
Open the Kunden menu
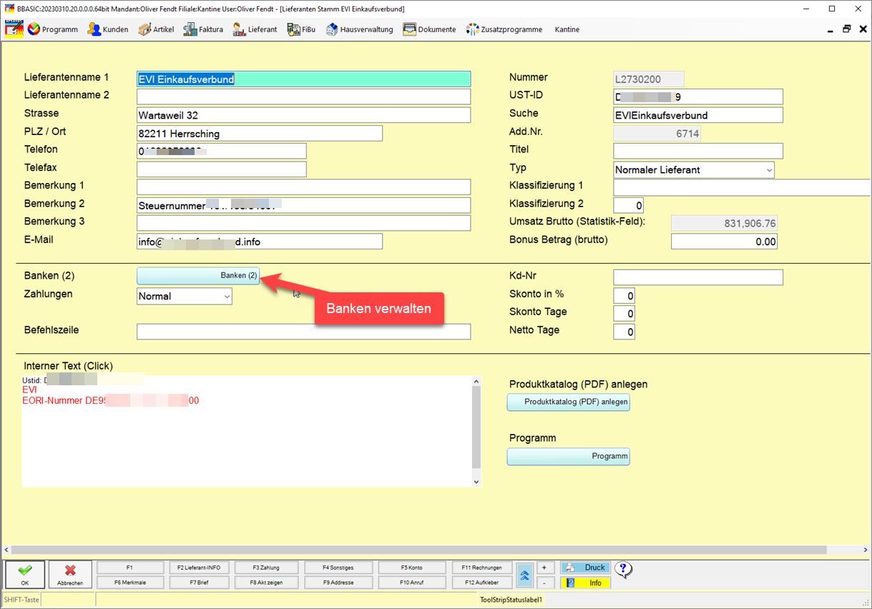click(108, 29)
